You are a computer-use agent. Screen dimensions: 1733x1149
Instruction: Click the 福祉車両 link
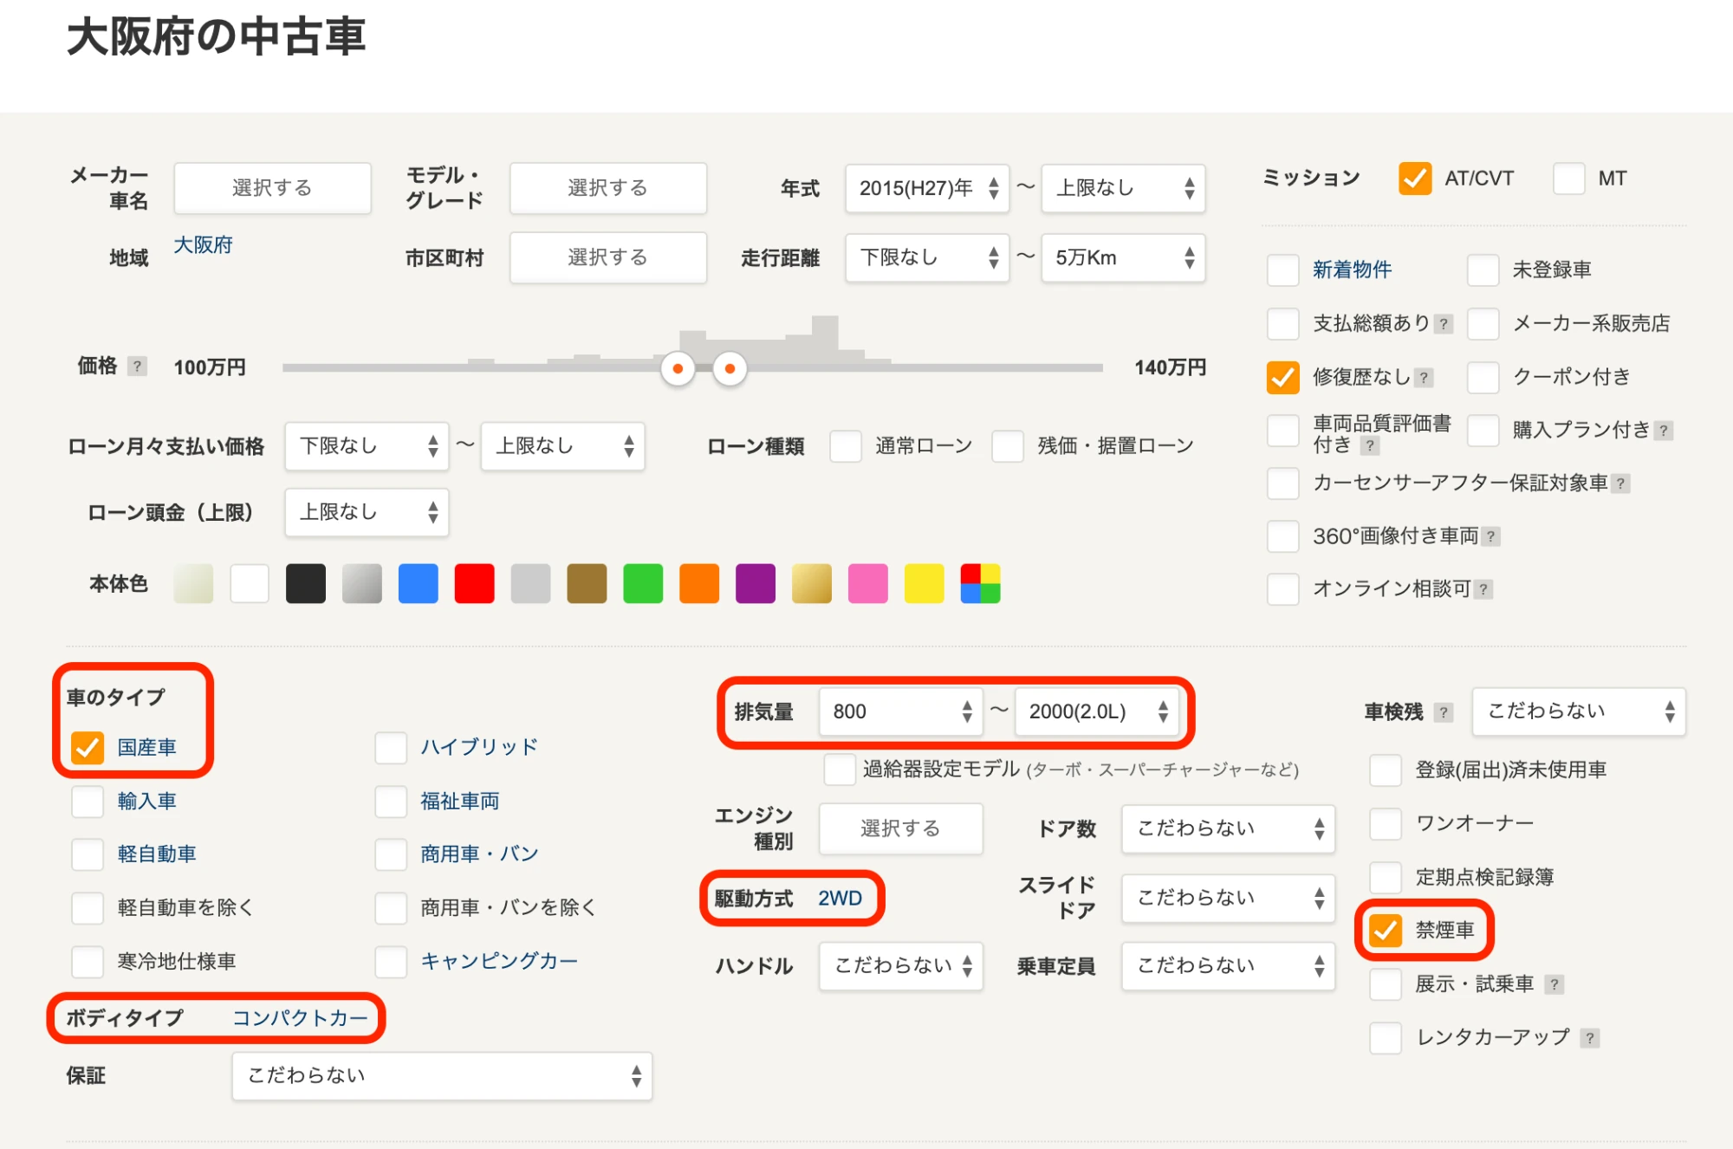pyautogui.click(x=460, y=802)
